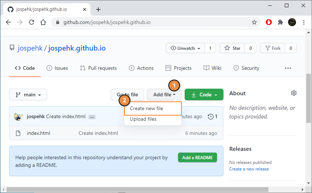Click the horizontal scrollbar left arrow
Viewport: 312px width, 193px height.
tap(3, 189)
